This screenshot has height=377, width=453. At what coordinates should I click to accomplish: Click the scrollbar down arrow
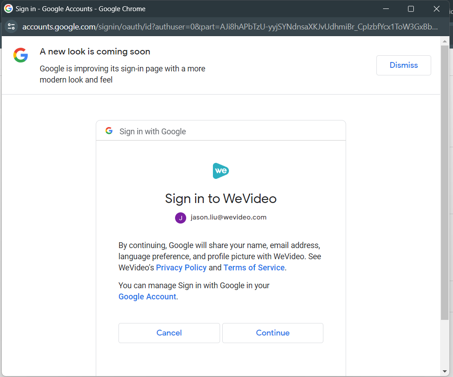445,372
